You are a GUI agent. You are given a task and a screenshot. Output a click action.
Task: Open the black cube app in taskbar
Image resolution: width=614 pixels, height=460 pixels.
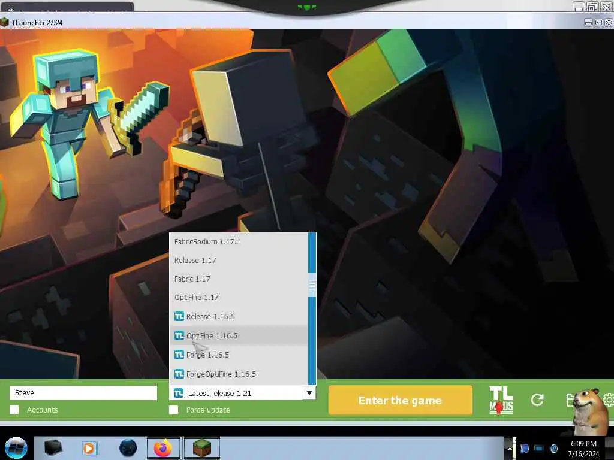(x=53, y=447)
